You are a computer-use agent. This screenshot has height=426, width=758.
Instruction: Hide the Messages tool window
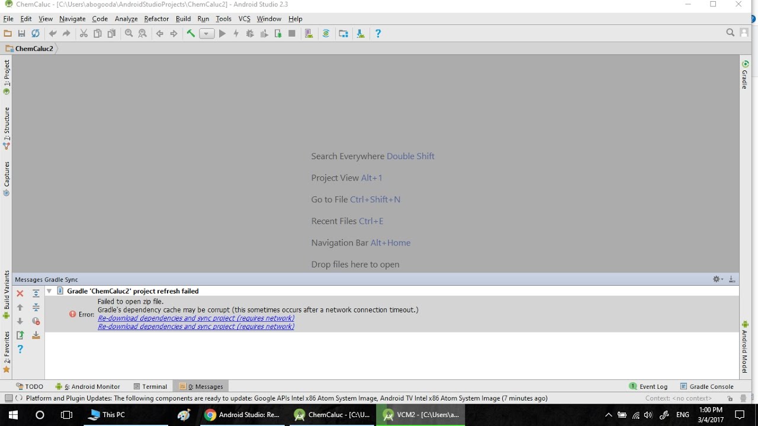(732, 279)
